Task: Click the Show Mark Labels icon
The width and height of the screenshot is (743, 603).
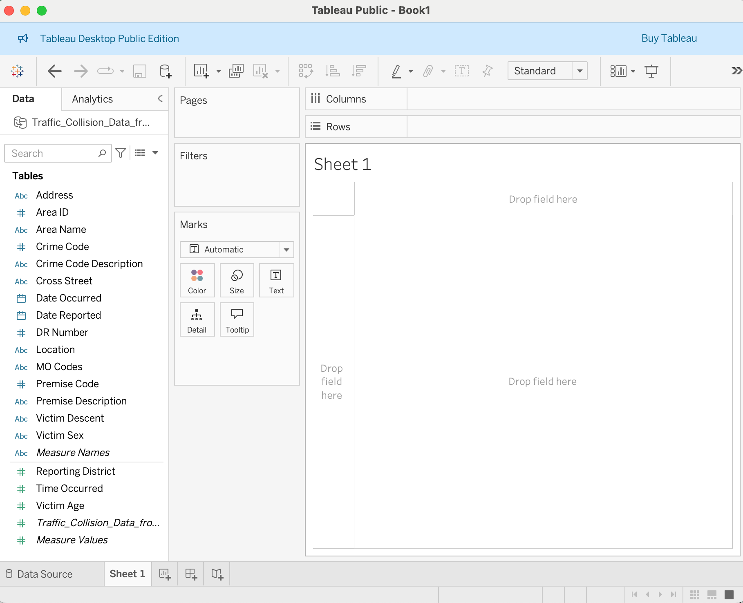Action: tap(462, 71)
